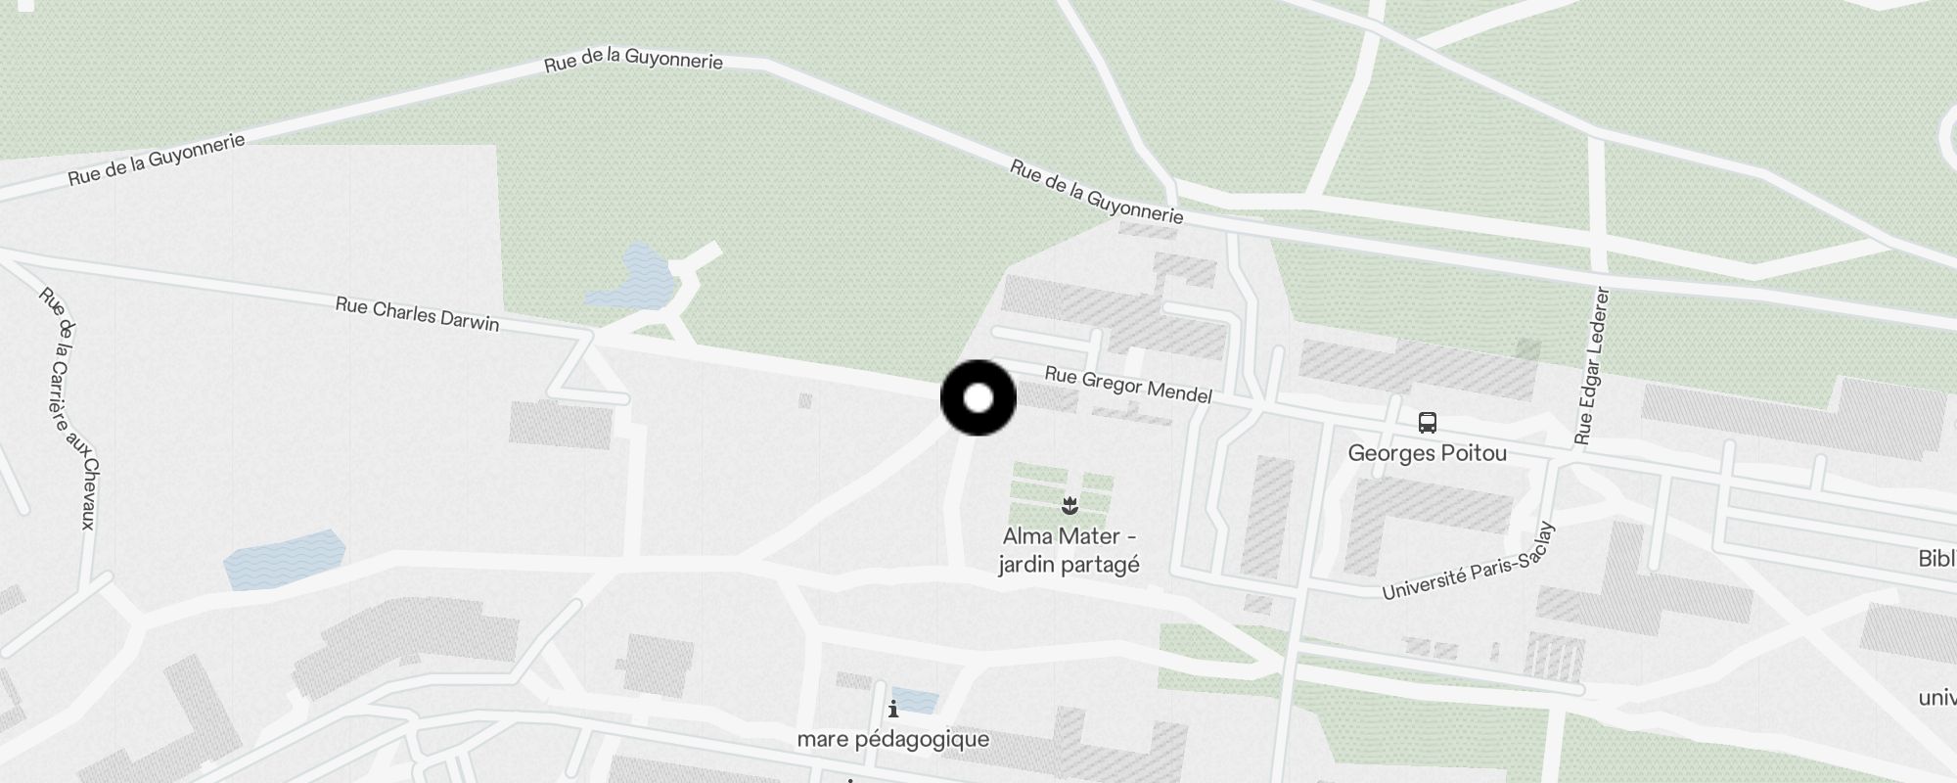Click the Rue de la Carrière aux Chevaux label
This screenshot has height=783, width=1957.
click(x=68, y=407)
